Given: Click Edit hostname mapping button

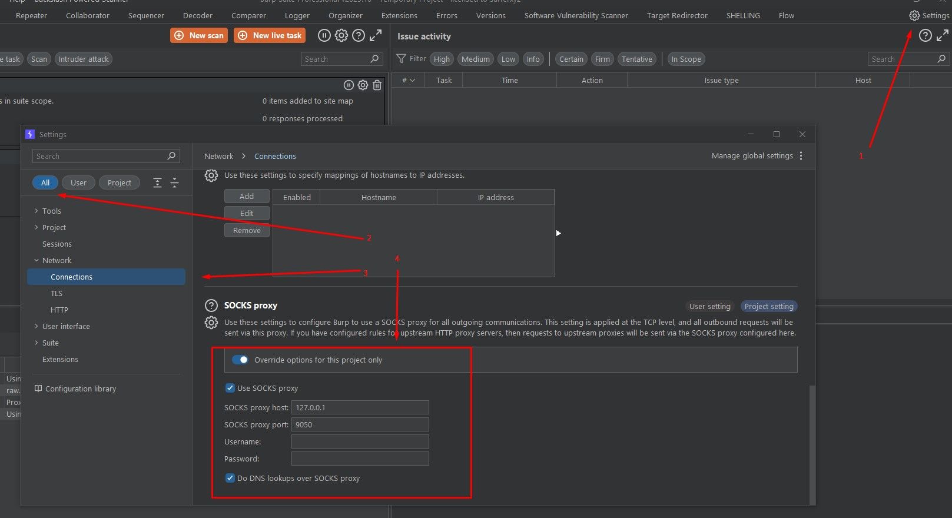Looking at the screenshot, I should point(247,213).
